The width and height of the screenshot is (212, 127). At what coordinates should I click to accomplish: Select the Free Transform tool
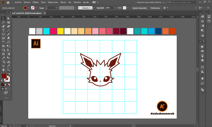click(x=8, y=46)
